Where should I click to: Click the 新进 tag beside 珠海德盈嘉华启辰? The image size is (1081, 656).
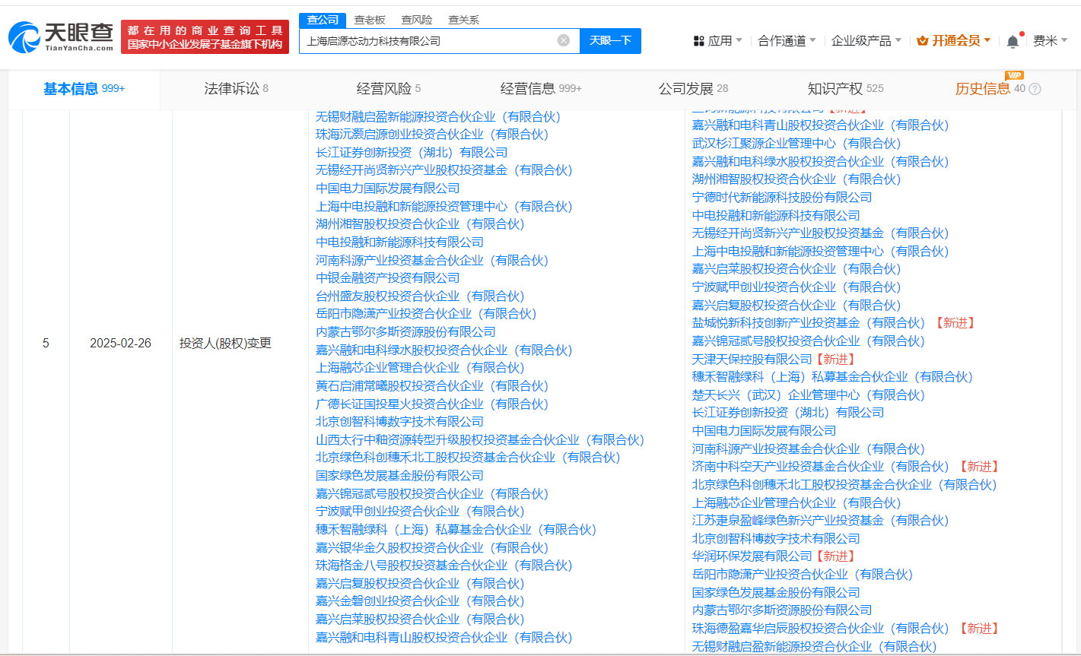click(x=978, y=629)
